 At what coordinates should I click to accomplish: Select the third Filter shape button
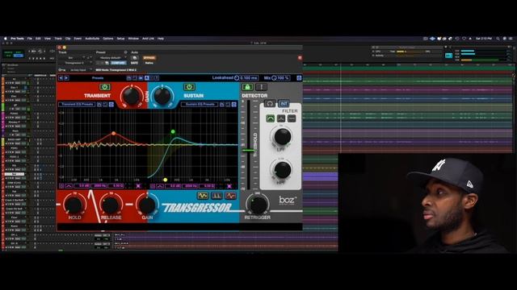(x=292, y=118)
